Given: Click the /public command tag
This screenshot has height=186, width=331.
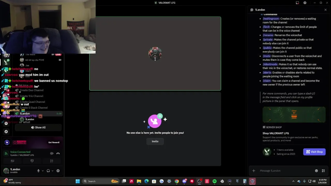Looking at the screenshot, I should click(267, 48).
